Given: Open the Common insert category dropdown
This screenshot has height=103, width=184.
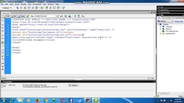Looking at the screenshot, I should tap(7, 8).
